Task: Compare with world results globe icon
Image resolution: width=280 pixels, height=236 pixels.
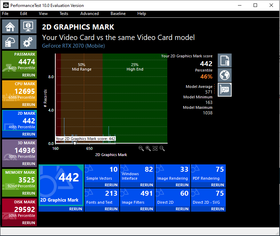Action: [225, 75]
